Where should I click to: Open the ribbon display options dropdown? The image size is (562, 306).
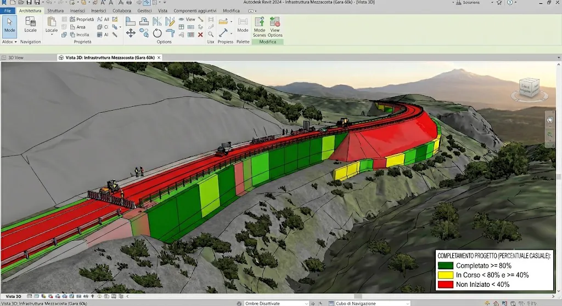point(252,11)
